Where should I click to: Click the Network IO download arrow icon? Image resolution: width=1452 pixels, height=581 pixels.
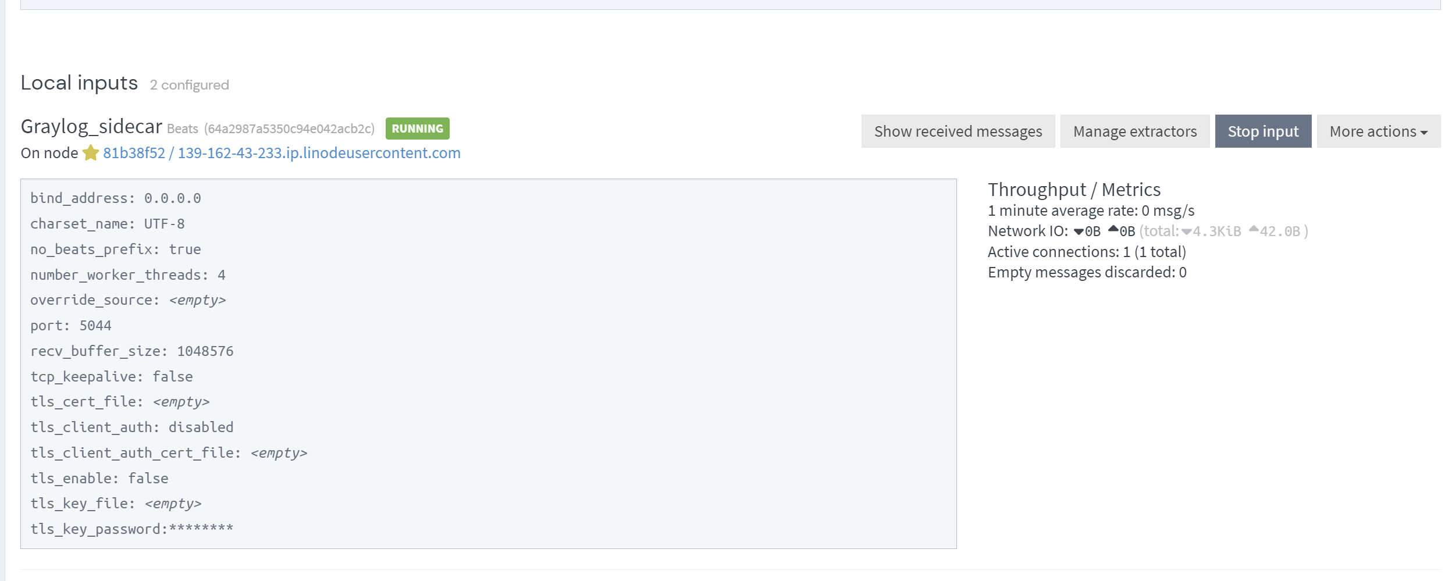click(1078, 231)
